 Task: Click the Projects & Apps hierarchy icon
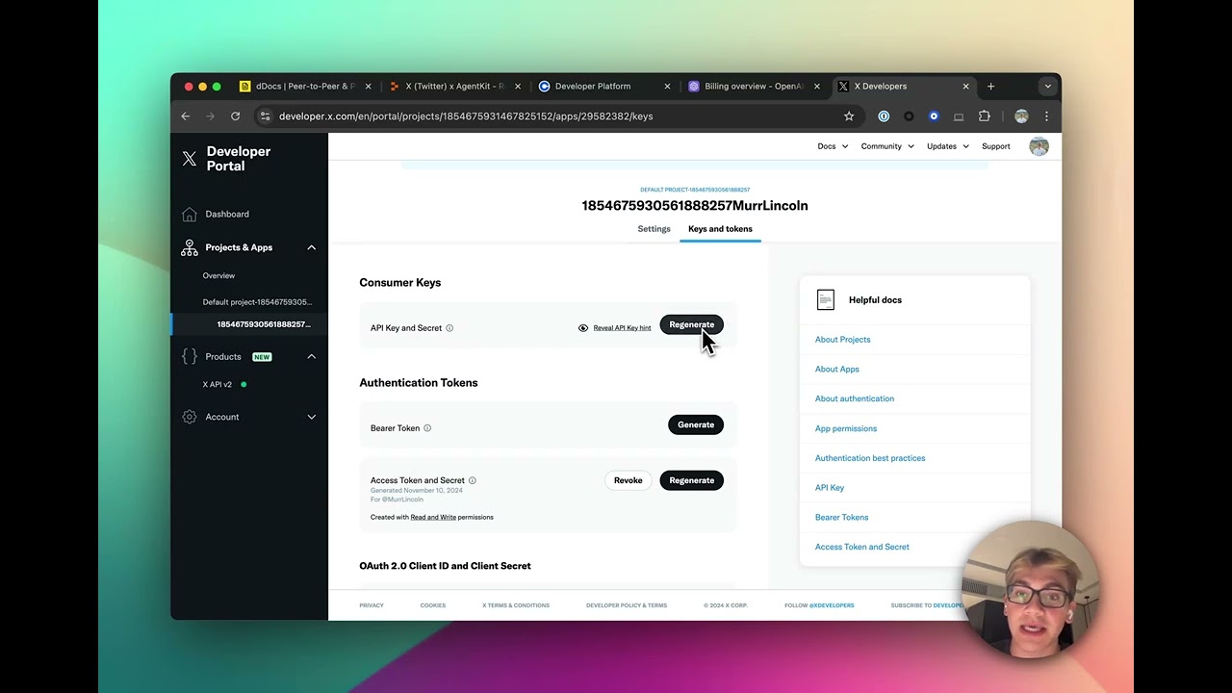(190, 247)
